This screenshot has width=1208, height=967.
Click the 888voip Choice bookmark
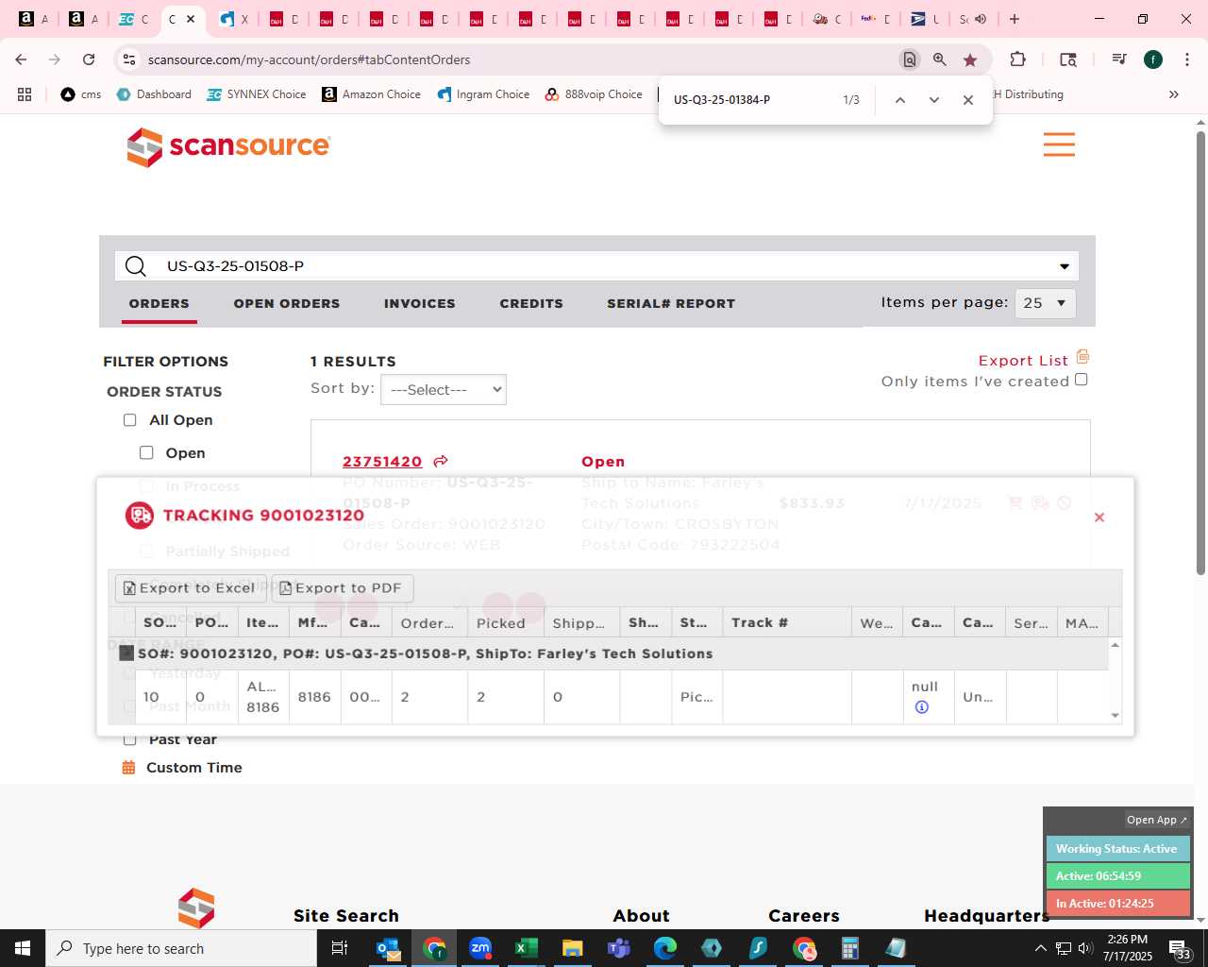594,94
